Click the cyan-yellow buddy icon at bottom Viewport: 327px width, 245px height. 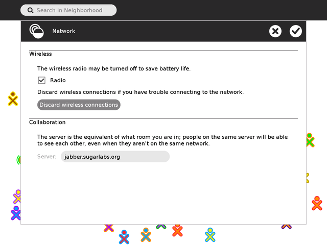pos(210,235)
